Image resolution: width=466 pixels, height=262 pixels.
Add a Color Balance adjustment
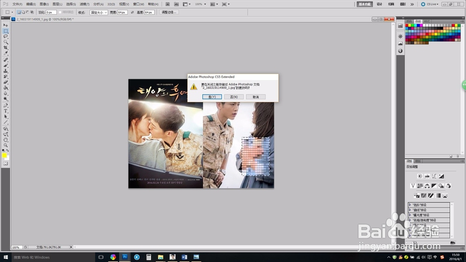(x=427, y=186)
